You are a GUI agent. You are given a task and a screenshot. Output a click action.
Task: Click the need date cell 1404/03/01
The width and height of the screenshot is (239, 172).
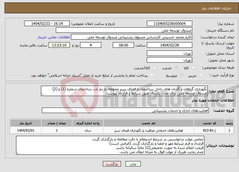coord(25,130)
